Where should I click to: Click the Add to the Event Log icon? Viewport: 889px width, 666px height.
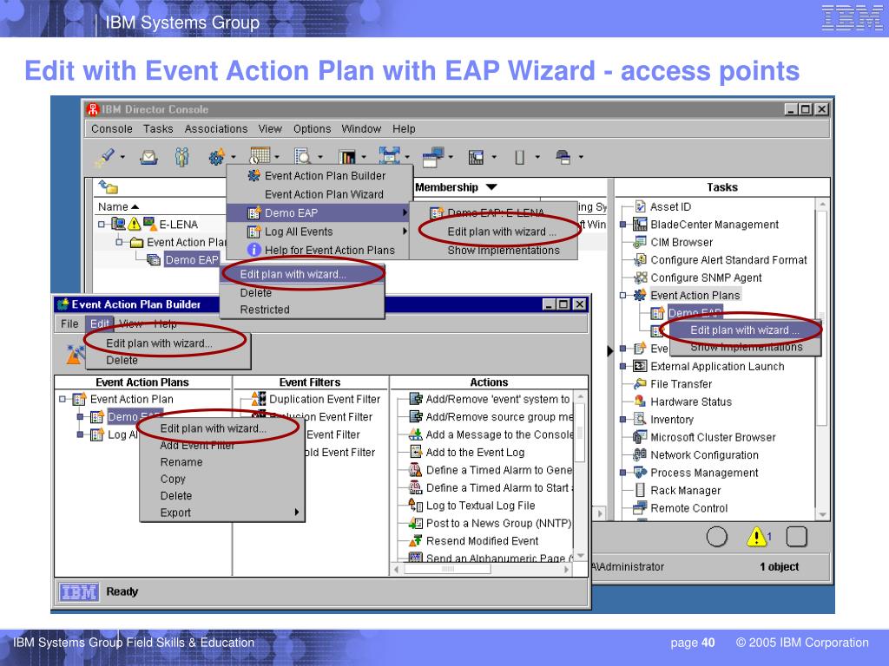416,452
